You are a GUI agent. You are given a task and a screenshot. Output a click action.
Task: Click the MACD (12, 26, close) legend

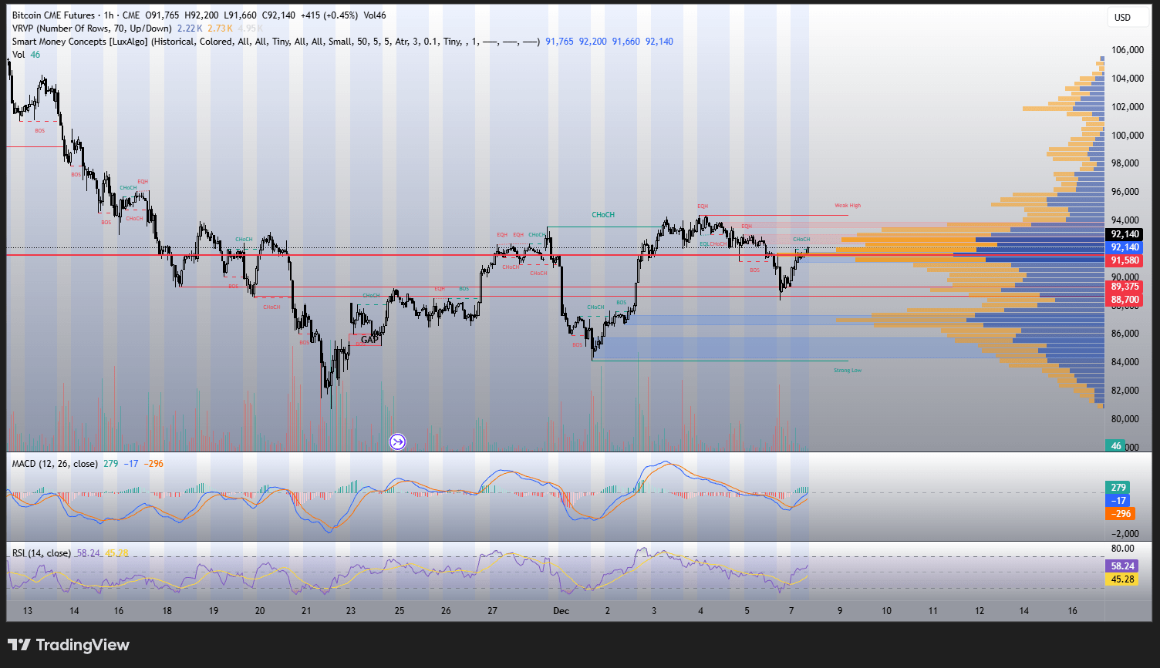coord(54,464)
